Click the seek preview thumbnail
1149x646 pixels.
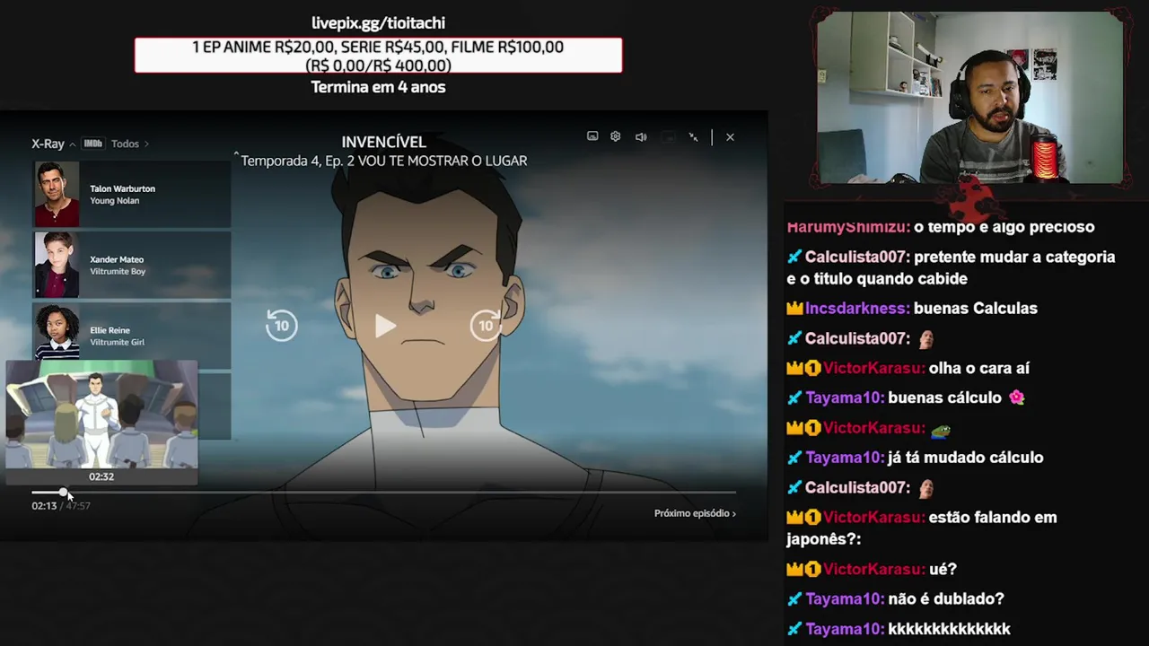101,415
